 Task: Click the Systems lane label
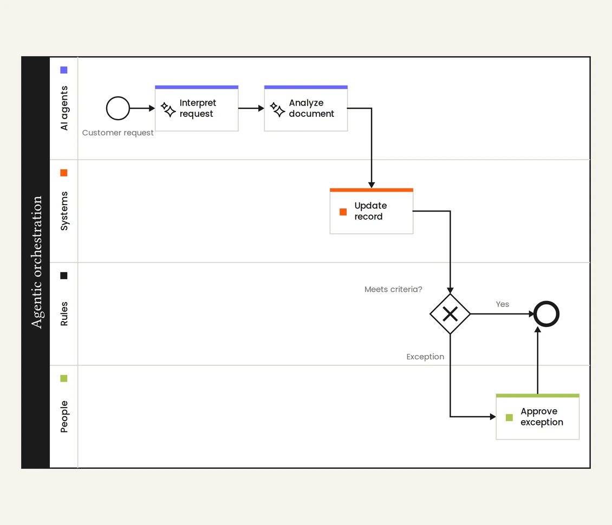point(64,211)
